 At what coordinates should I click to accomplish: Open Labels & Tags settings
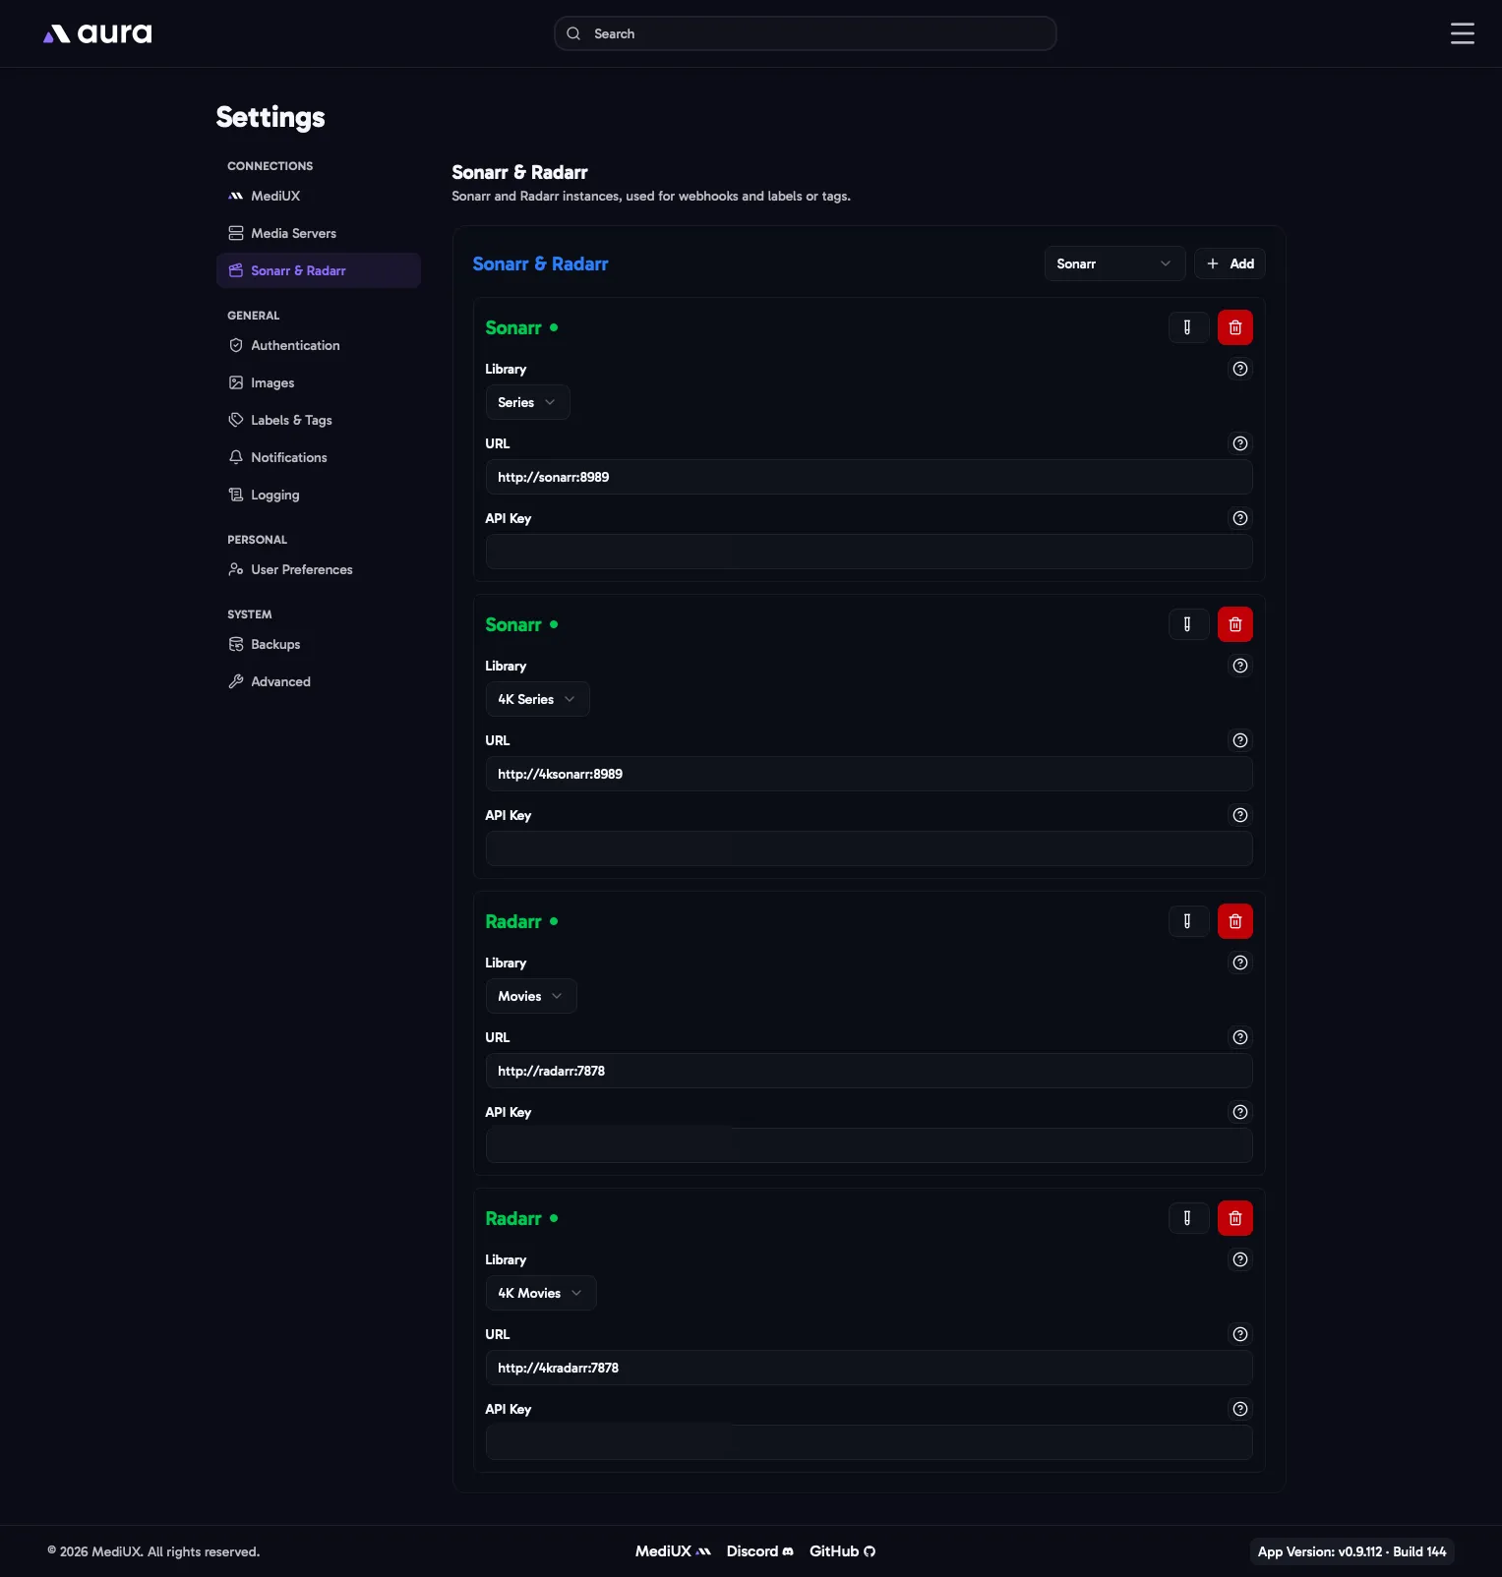[x=318, y=420]
